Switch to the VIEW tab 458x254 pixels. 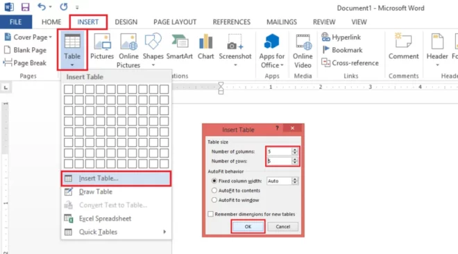coord(359,22)
